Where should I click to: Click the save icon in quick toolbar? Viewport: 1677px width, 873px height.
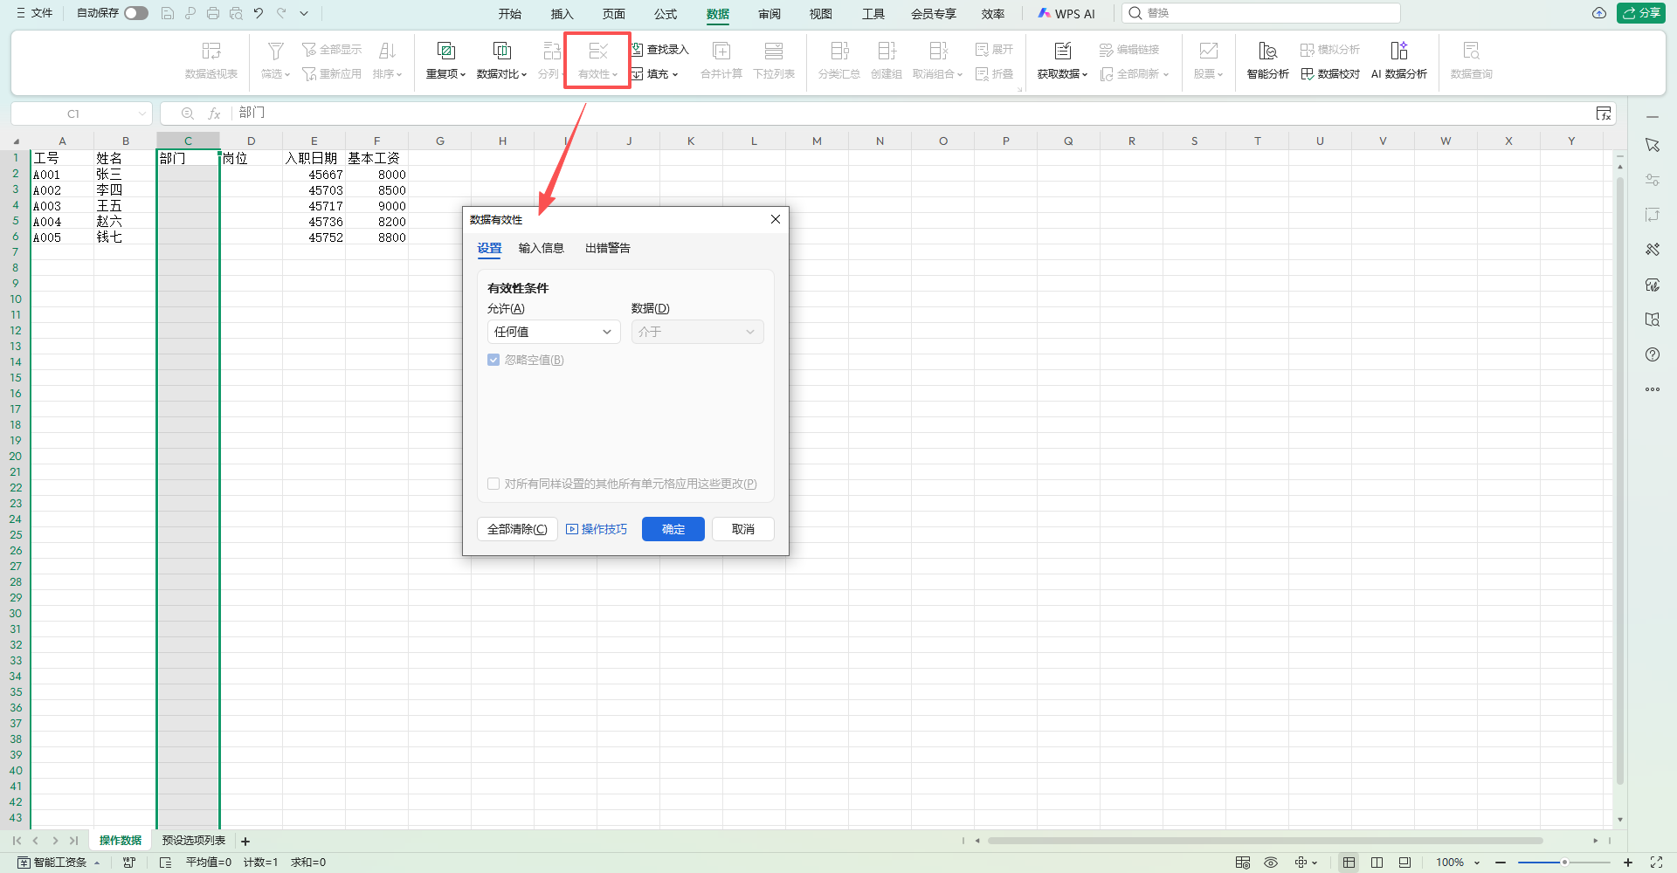[x=168, y=13]
